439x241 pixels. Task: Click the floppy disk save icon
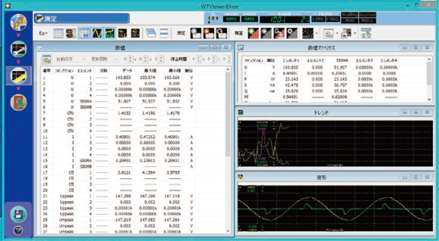click(x=19, y=215)
